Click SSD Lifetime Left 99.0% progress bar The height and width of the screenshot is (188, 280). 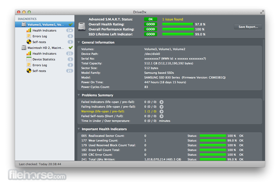[x=178, y=34]
